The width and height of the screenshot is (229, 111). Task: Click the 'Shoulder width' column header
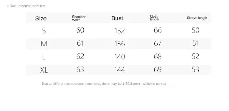[x=79, y=18]
